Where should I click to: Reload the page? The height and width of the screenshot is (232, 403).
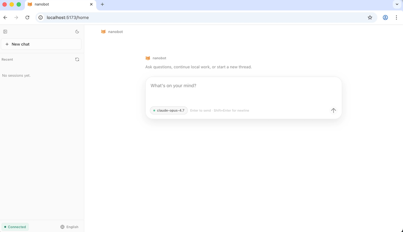click(27, 17)
